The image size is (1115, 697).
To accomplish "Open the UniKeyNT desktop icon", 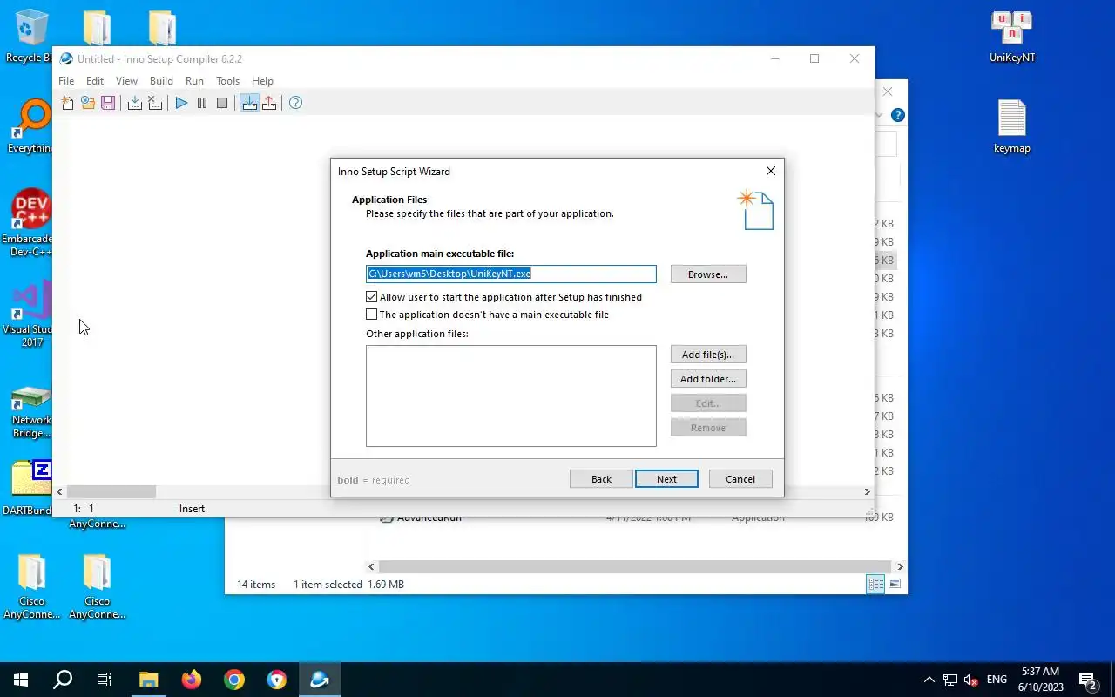I will click(1012, 37).
